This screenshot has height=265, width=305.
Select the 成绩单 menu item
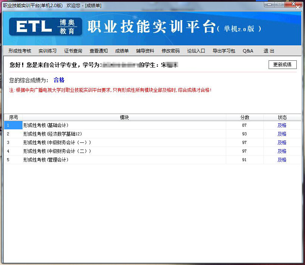point(122,51)
